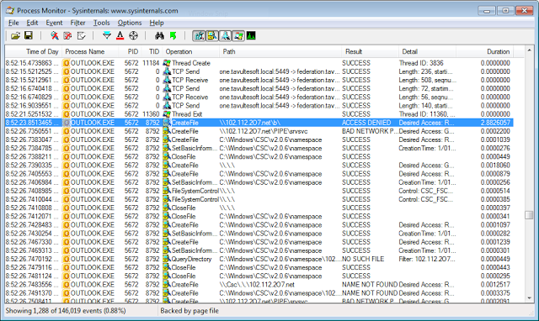Toggle Show Registry Activity button
539x321 pixels.
coord(199,35)
